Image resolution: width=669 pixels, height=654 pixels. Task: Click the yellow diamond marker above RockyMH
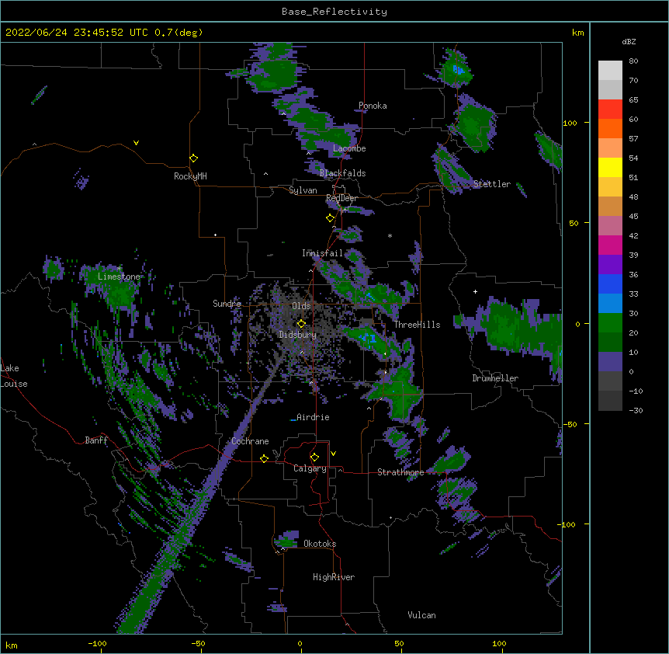click(193, 158)
